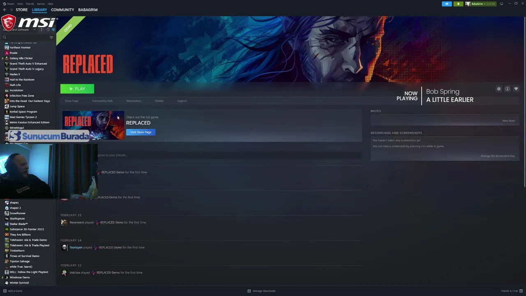Click the Increlution game icon
526x296 pixels.
[7, 90]
